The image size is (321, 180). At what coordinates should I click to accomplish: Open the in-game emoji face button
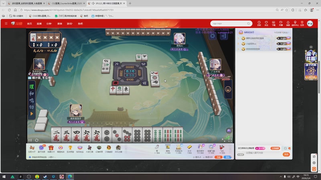click(228, 89)
